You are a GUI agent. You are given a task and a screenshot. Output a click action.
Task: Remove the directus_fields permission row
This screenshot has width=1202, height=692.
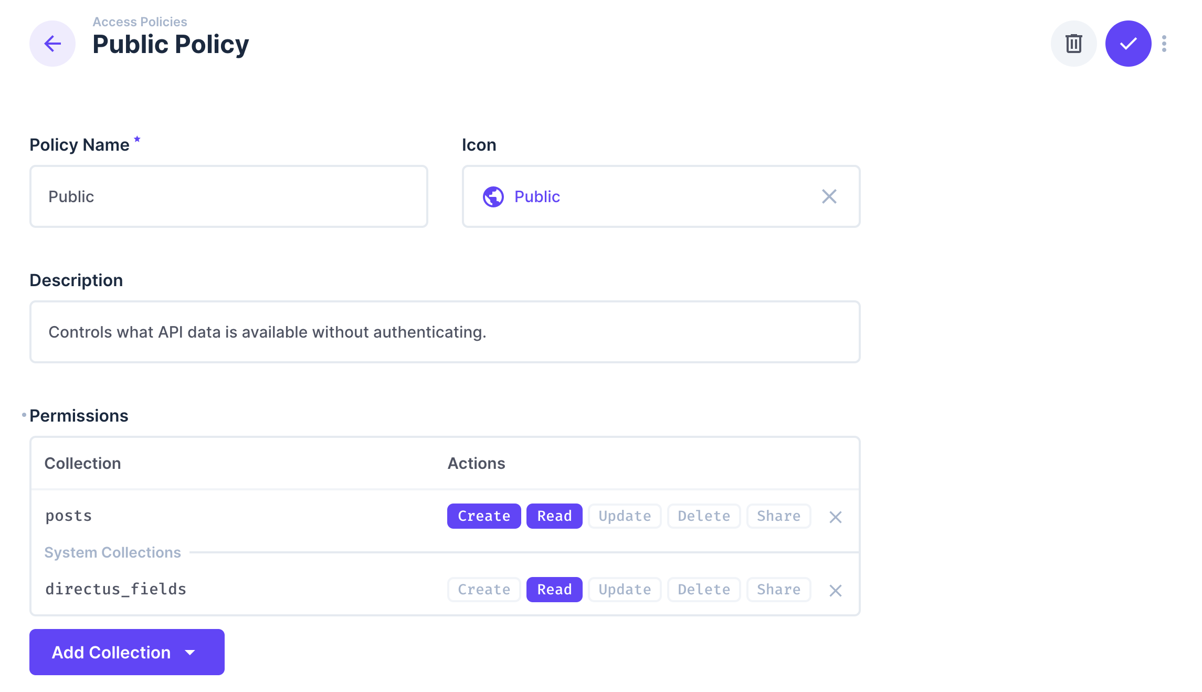click(x=835, y=590)
